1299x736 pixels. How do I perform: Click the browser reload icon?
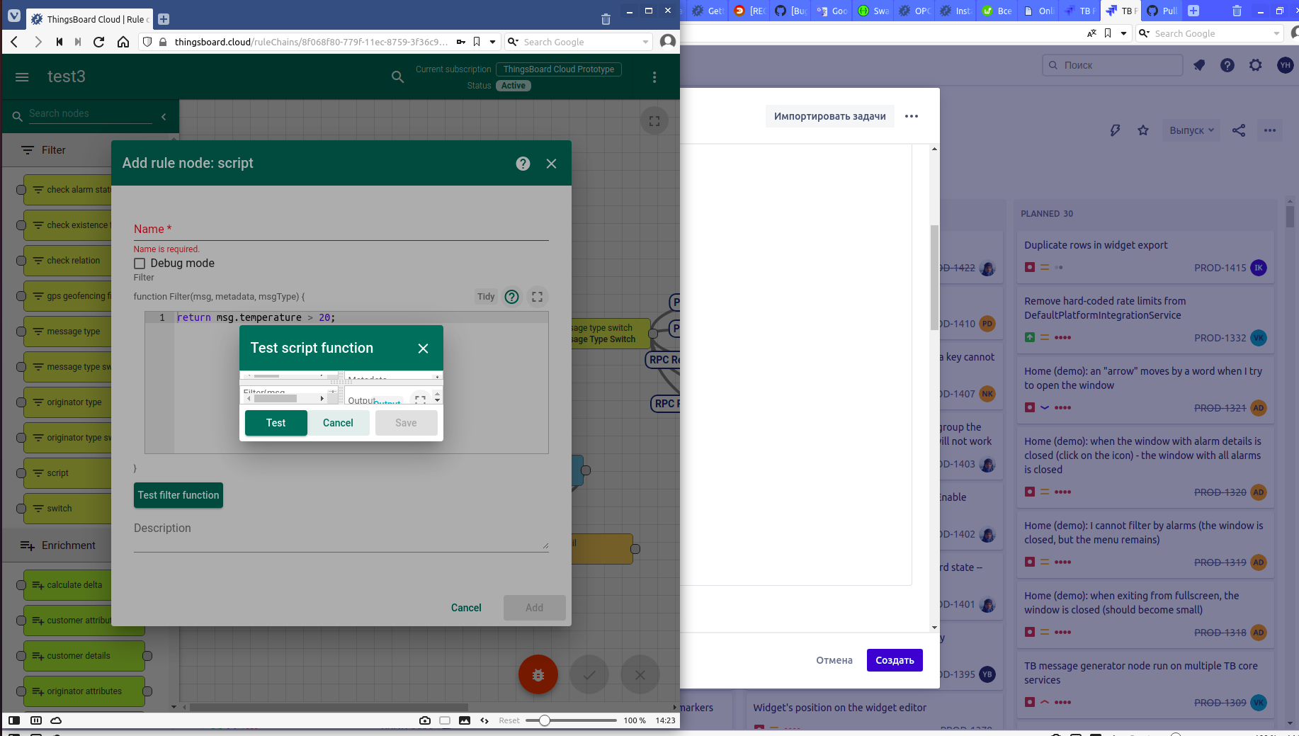pos(99,42)
